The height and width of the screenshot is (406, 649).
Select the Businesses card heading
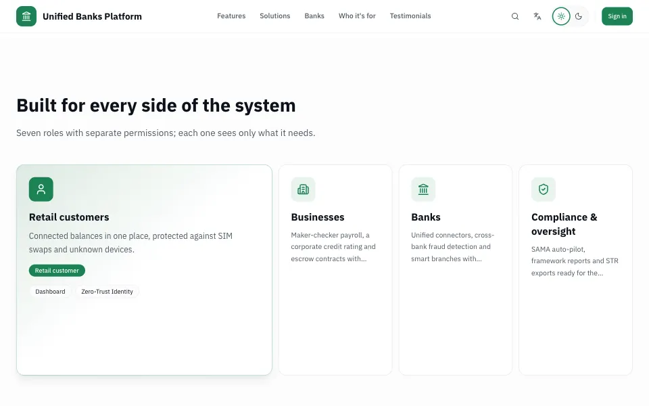(x=318, y=217)
